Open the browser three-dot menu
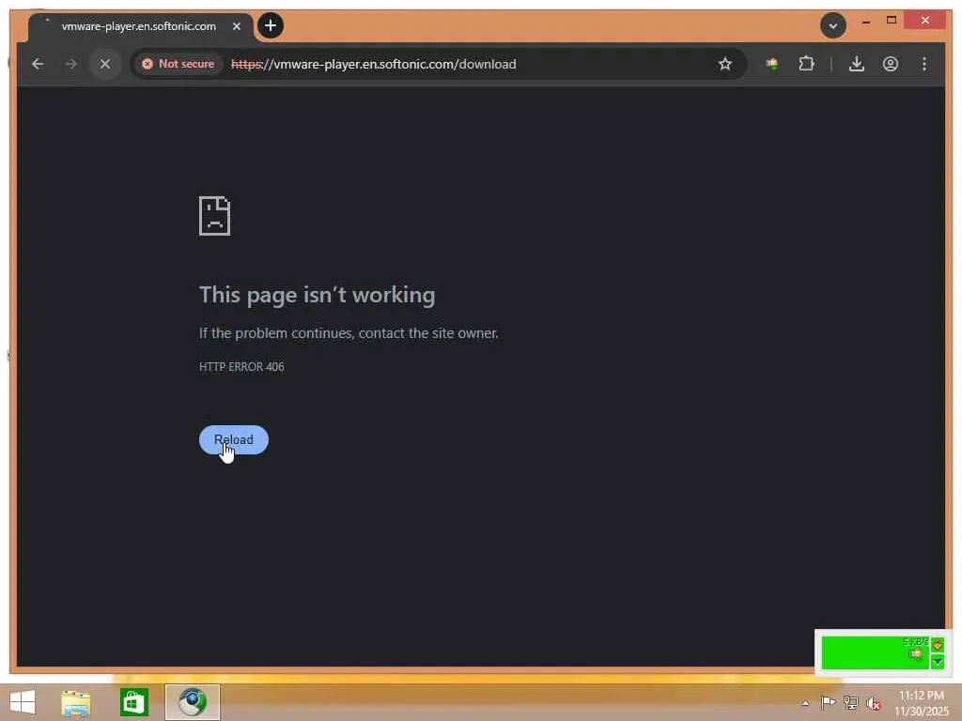 coord(924,64)
